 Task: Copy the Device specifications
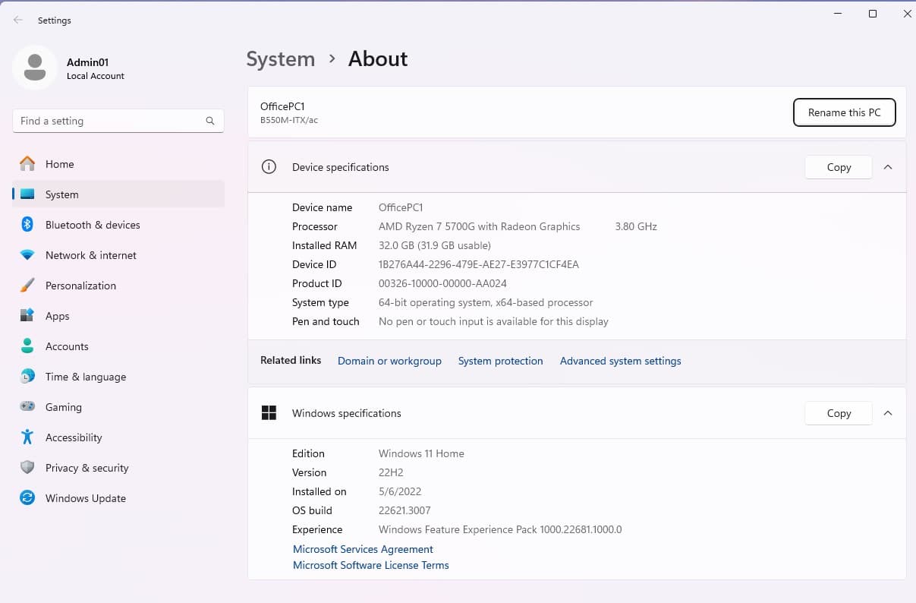[x=839, y=167]
